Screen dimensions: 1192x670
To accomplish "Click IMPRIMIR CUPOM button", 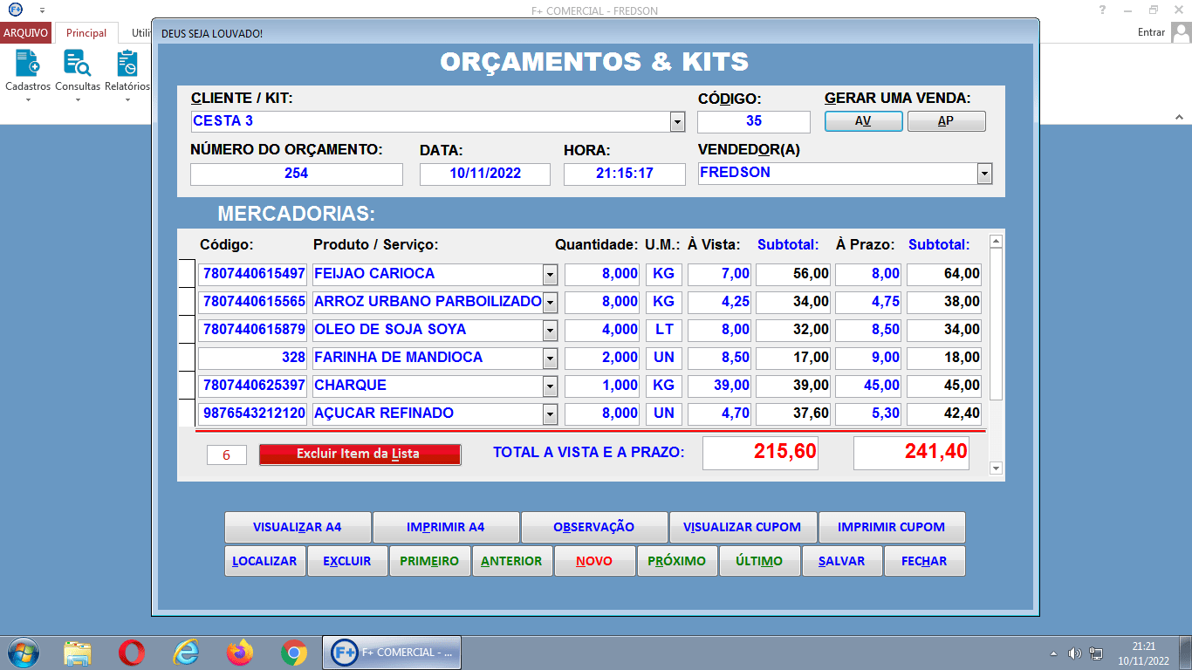I will pos(892,528).
